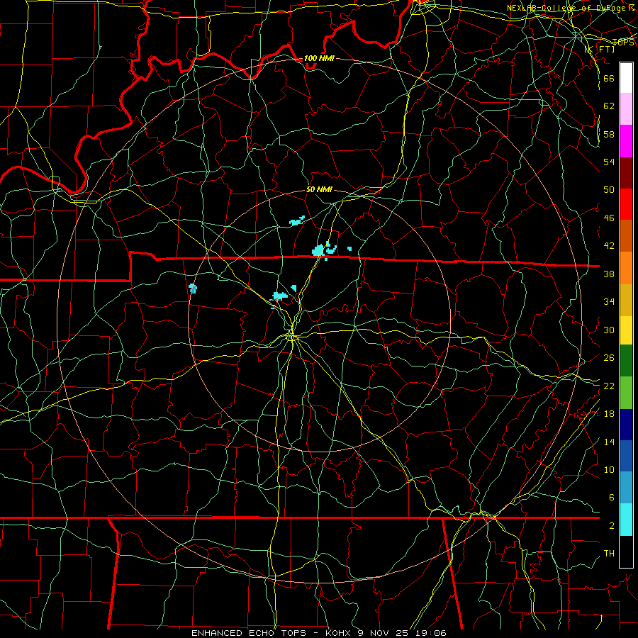Click the scale value '58'
Image resolution: width=638 pixels, height=638 pixels.
pos(609,134)
